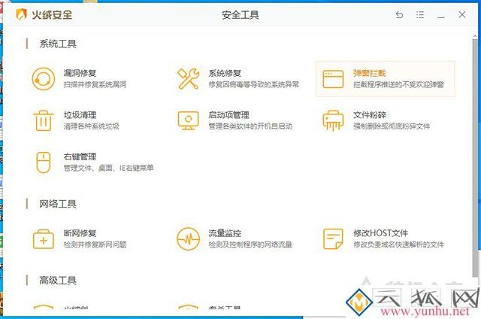Screen dimensions: 481x319
Task: Open 右键管理 label
Action: point(80,156)
